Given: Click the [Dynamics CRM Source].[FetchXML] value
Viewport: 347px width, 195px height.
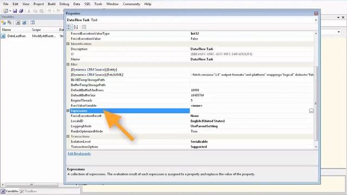Looking at the screenshot, I should [x=252, y=75].
